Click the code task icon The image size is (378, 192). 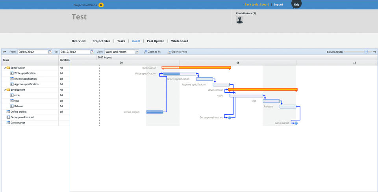(12, 95)
